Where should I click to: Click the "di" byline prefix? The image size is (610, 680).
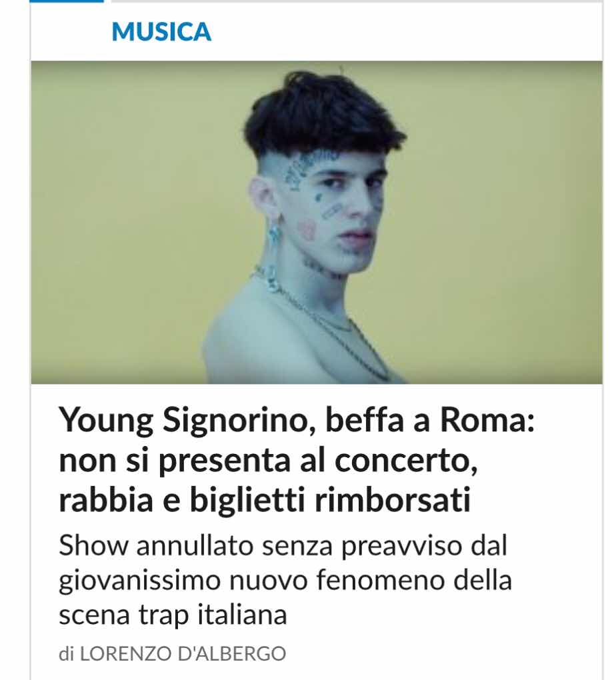click(x=66, y=653)
